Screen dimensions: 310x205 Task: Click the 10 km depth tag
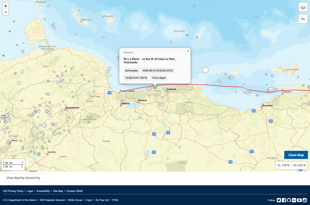[x=159, y=78]
